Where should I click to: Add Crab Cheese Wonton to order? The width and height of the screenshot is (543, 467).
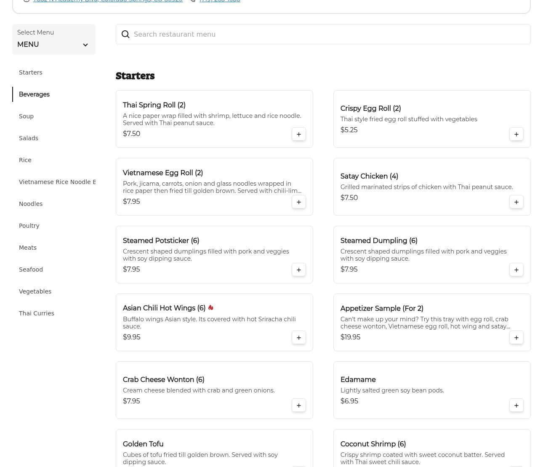coord(298,406)
